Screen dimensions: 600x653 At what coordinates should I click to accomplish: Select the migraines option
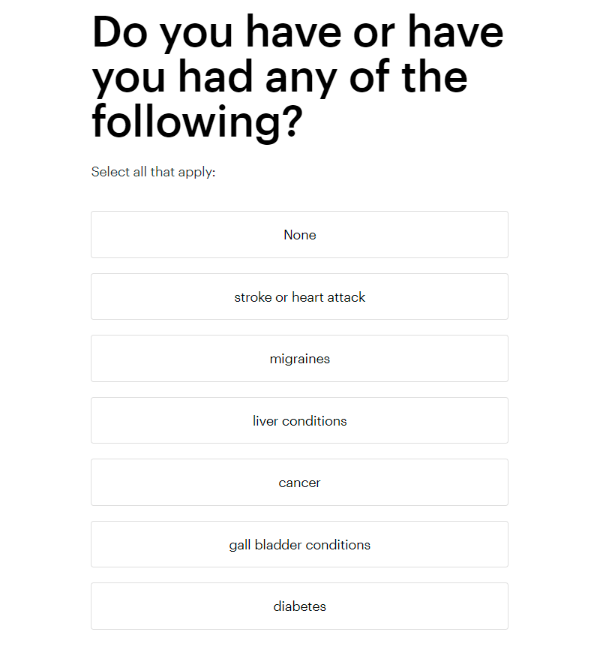[x=299, y=358]
